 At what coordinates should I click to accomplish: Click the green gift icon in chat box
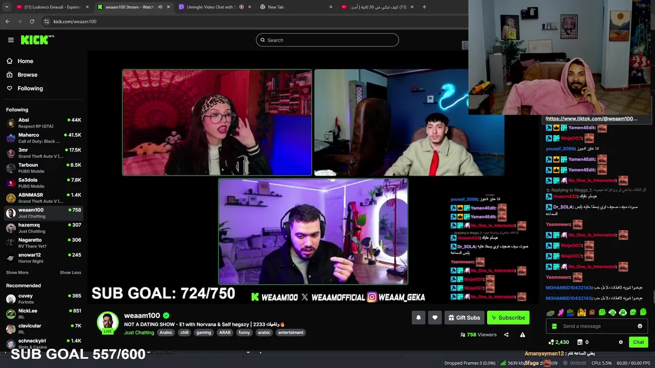coord(554,326)
